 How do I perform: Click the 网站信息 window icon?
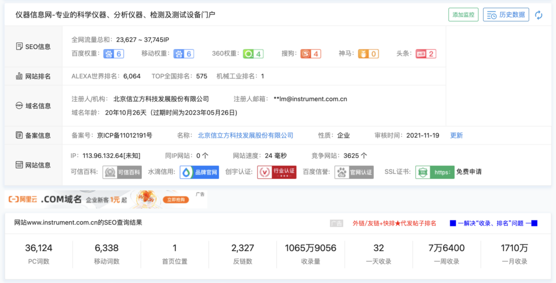pos(19,165)
